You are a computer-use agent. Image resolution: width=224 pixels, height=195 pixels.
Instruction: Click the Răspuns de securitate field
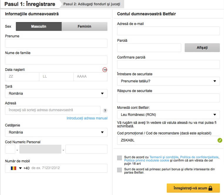click(x=169, y=98)
